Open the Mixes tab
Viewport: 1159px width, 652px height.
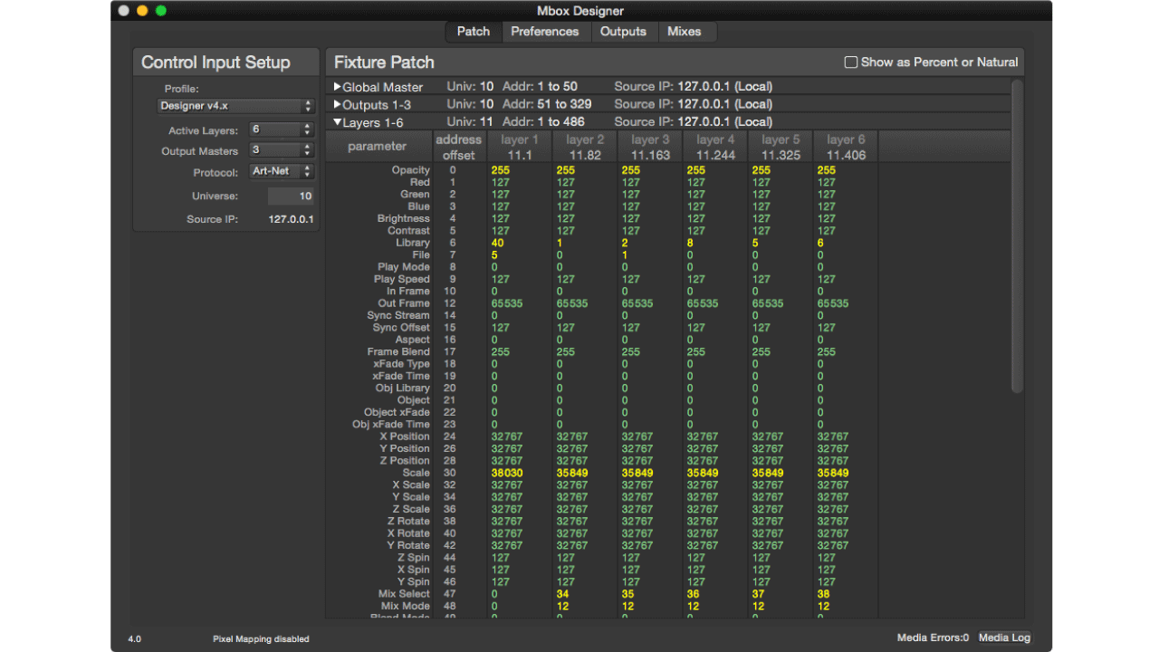(684, 32)
